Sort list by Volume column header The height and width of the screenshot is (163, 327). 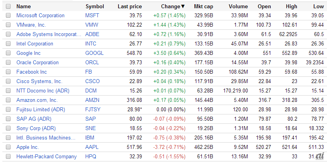click(238, 6)
